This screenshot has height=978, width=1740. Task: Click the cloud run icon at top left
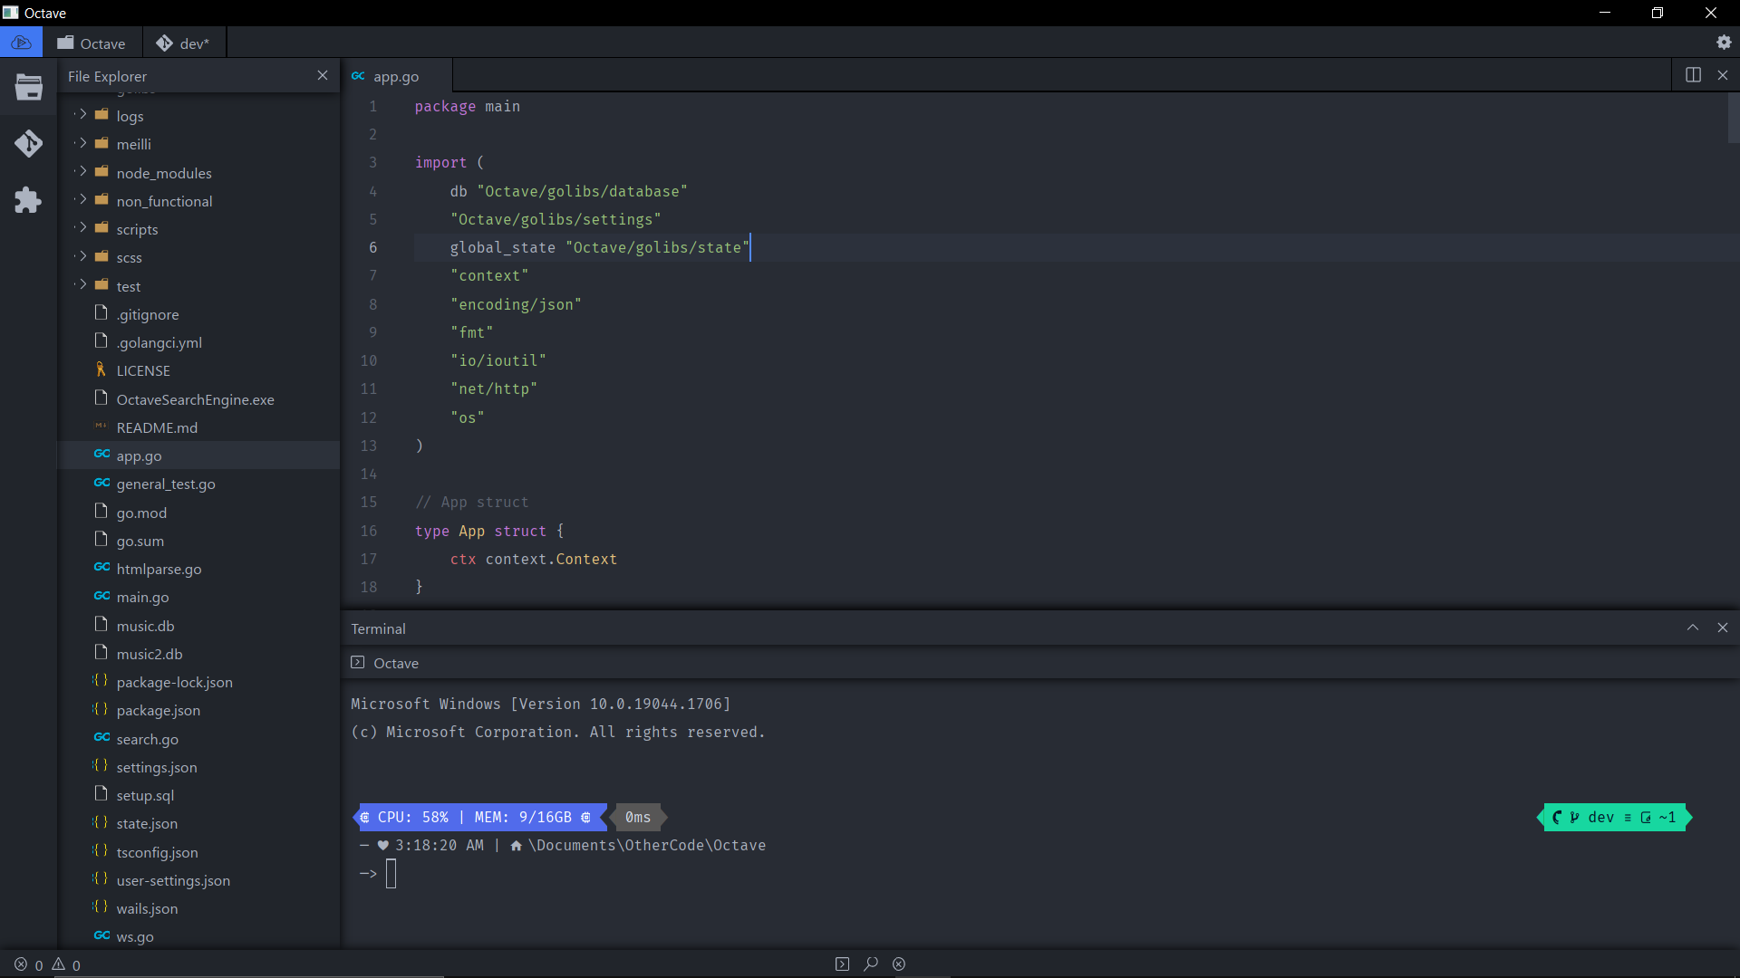click(21, 42)
